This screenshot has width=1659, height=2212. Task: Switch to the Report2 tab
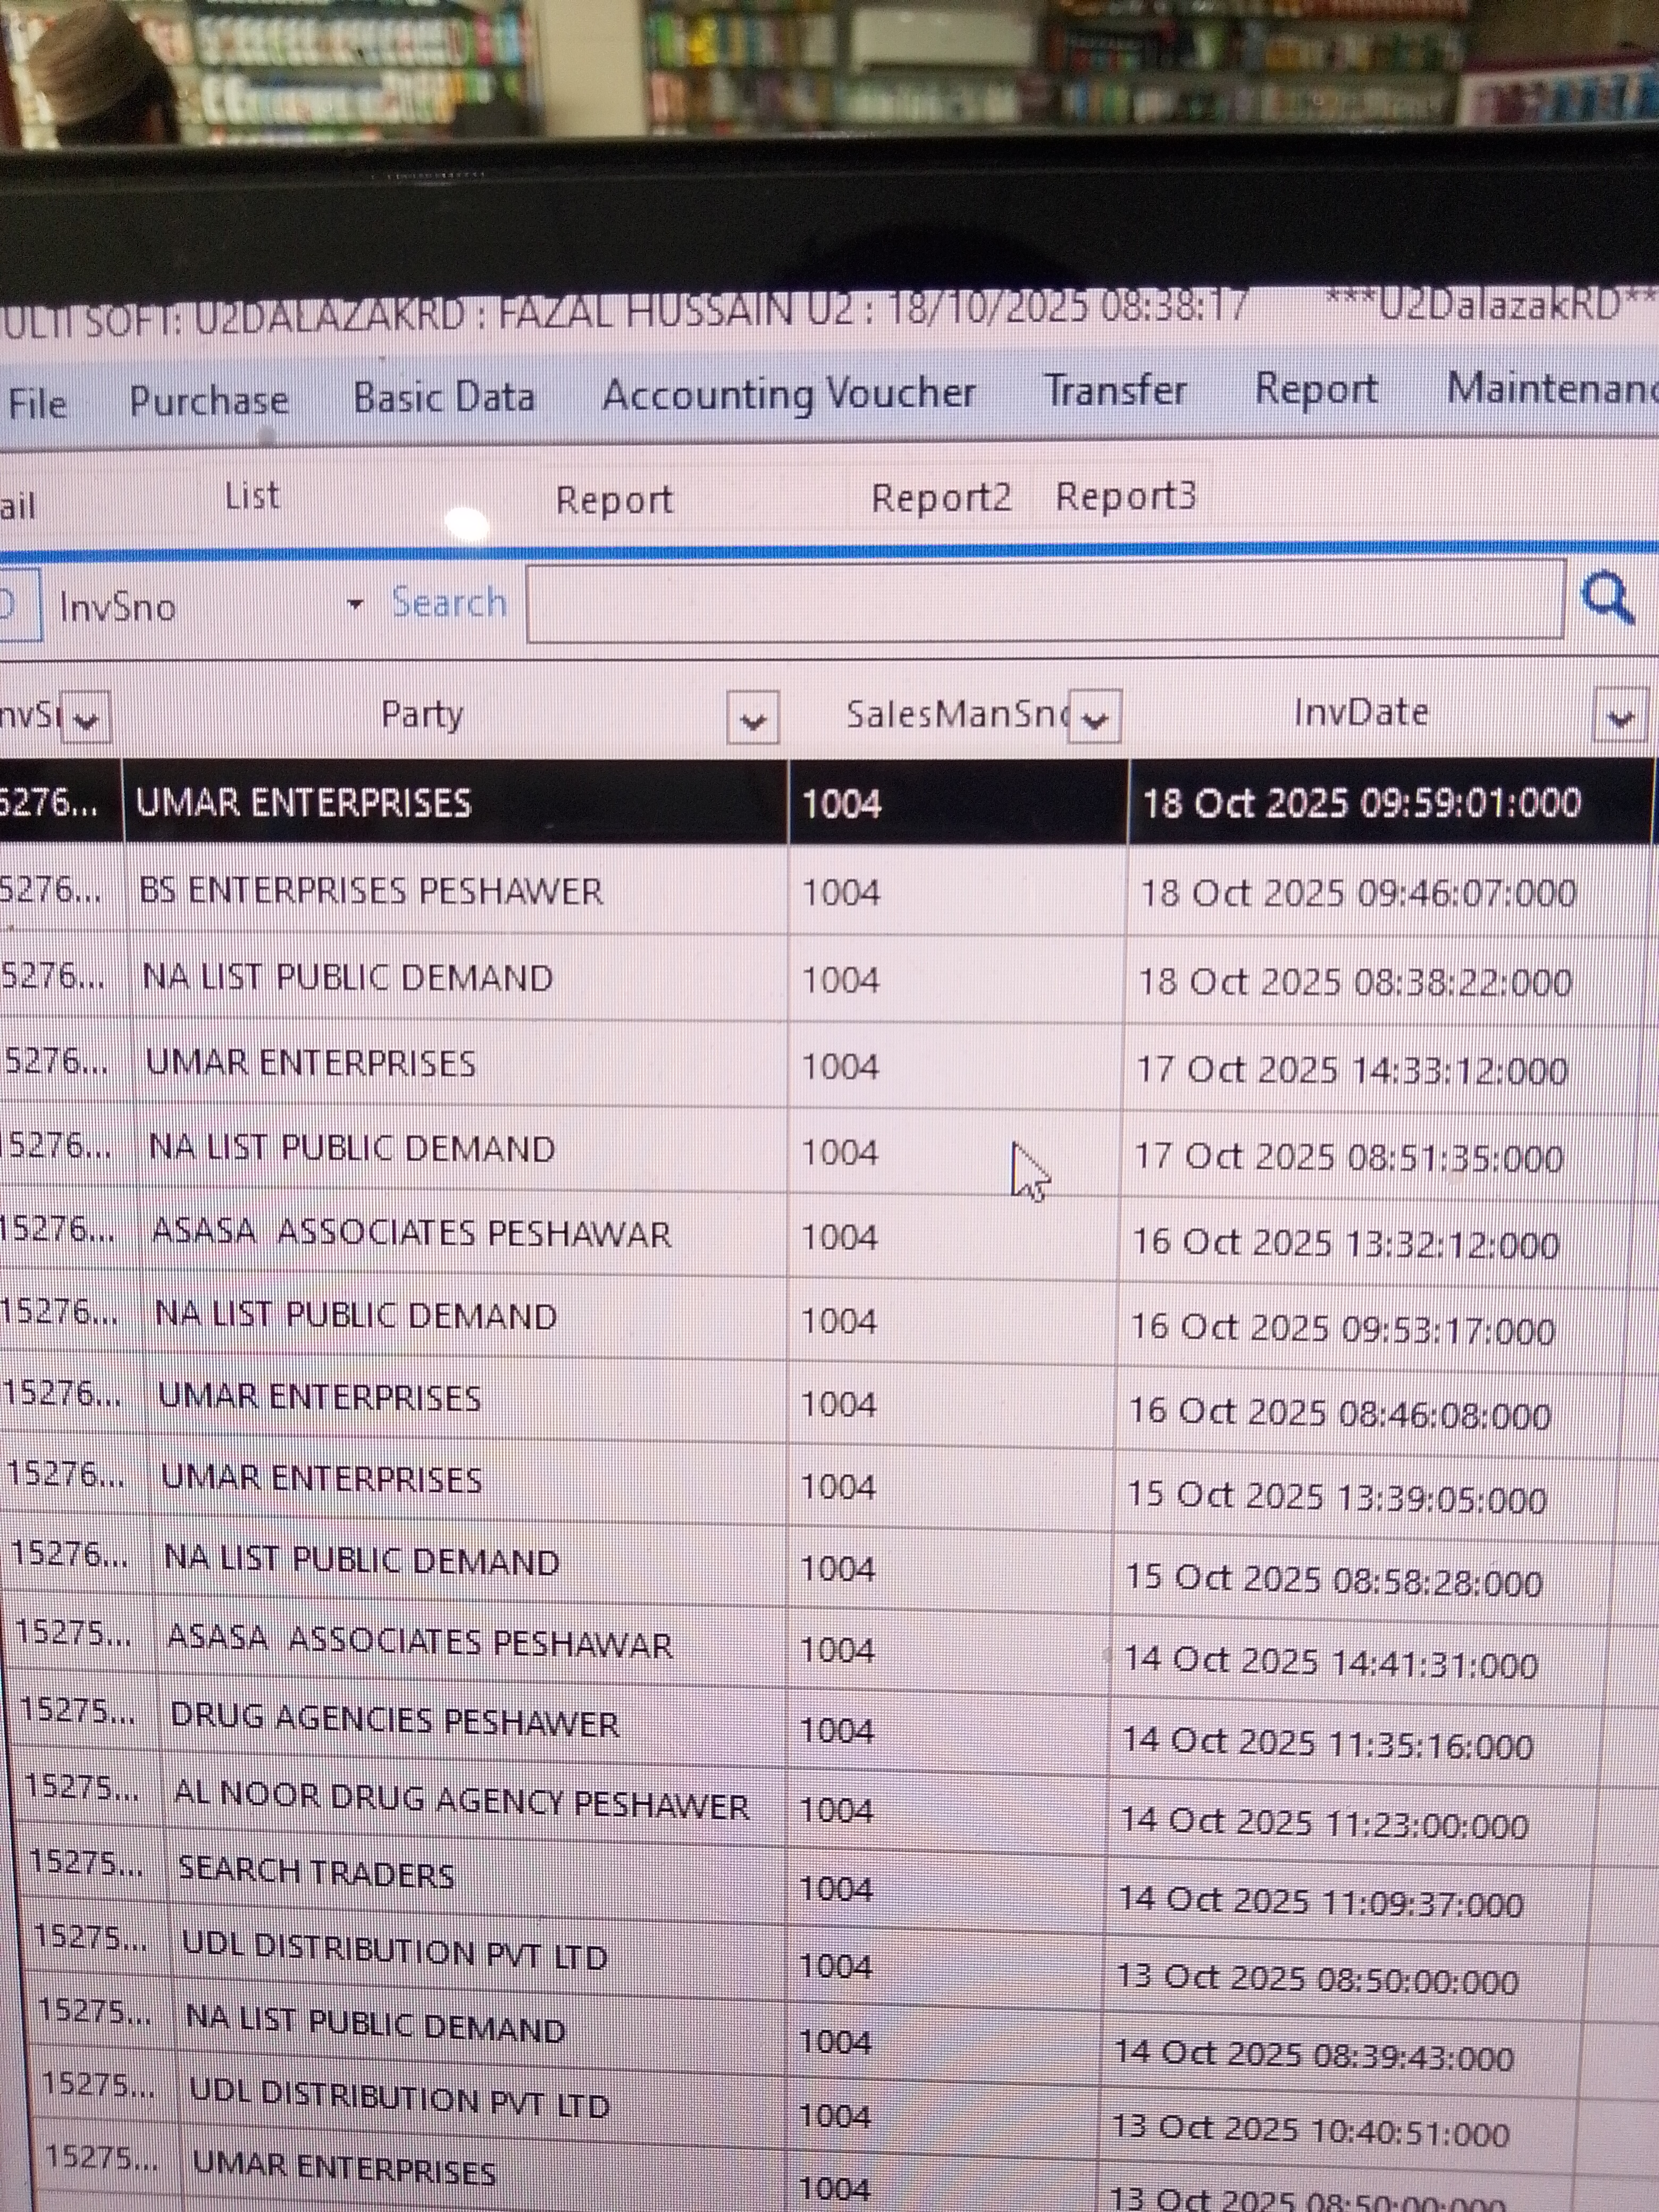(x=940, y=497)
